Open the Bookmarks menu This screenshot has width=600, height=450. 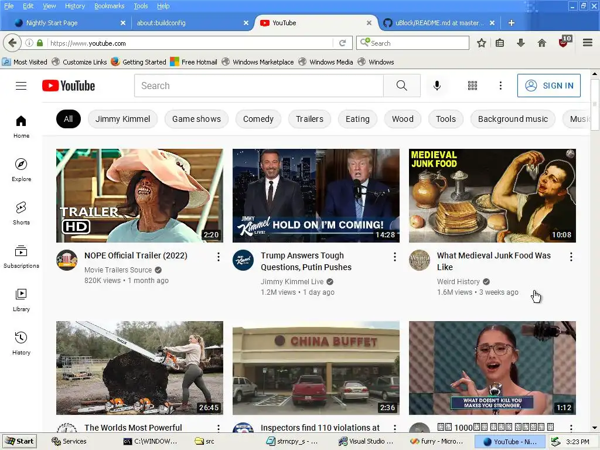(109, 6)
